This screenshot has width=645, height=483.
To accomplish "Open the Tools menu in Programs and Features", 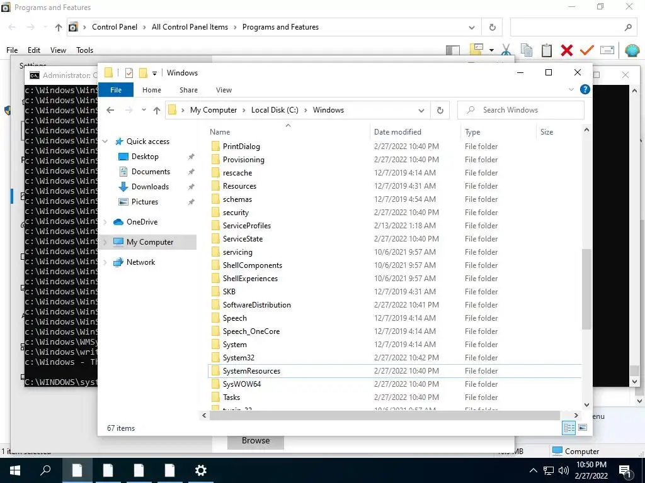I will (x=85, y=50).
